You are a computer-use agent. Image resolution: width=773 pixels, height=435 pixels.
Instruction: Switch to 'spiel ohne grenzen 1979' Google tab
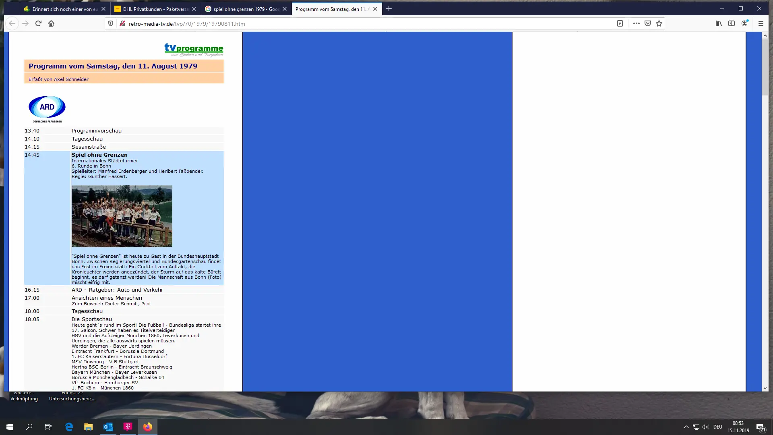246,9
